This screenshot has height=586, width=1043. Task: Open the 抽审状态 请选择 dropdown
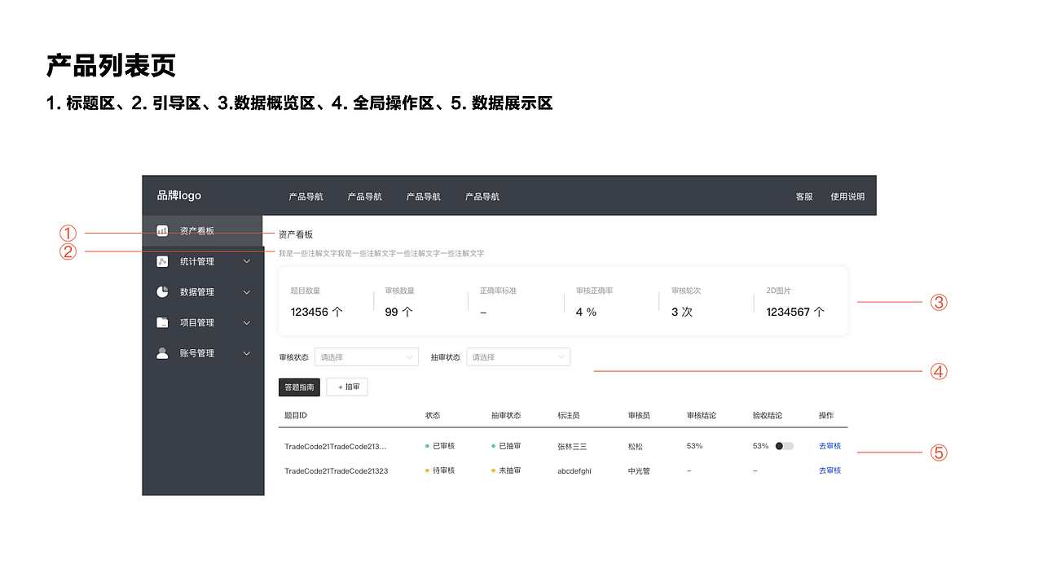coord(518,356)
